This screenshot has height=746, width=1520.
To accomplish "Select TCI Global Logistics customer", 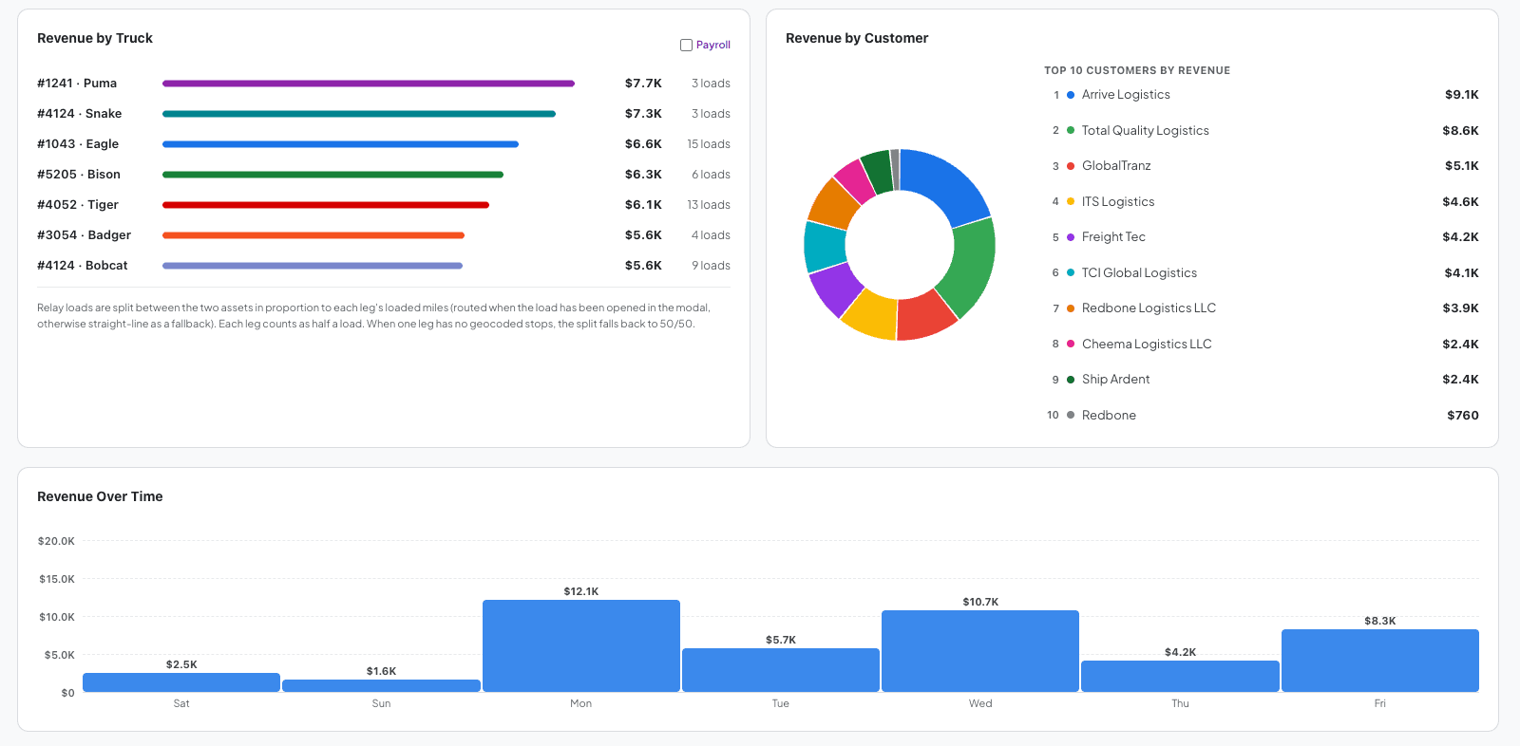I will 1139,273.
